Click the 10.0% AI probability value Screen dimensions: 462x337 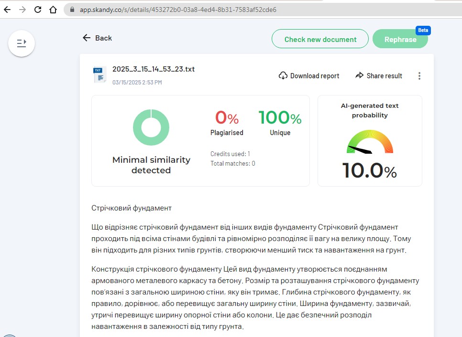click(370, 170)
